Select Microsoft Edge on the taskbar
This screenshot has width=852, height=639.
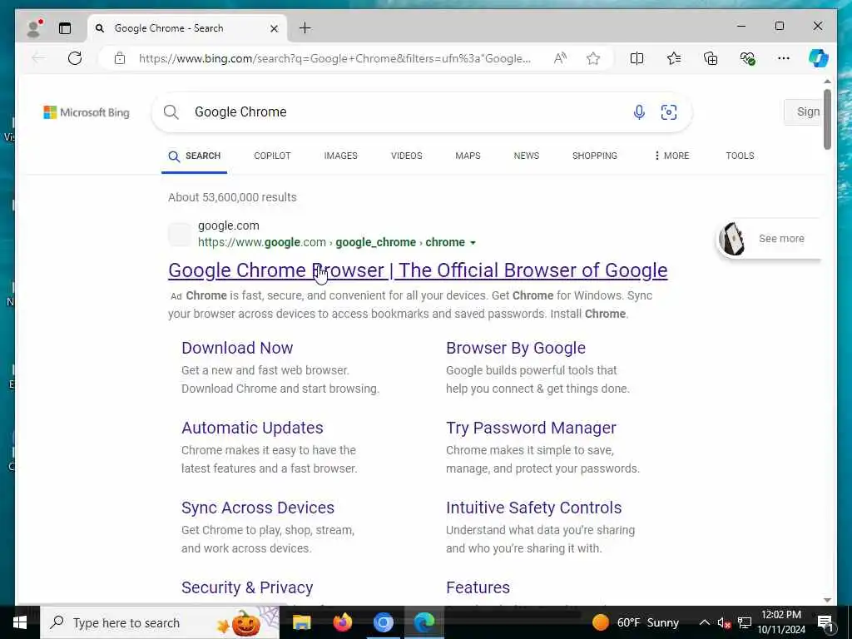coord(424,622)
